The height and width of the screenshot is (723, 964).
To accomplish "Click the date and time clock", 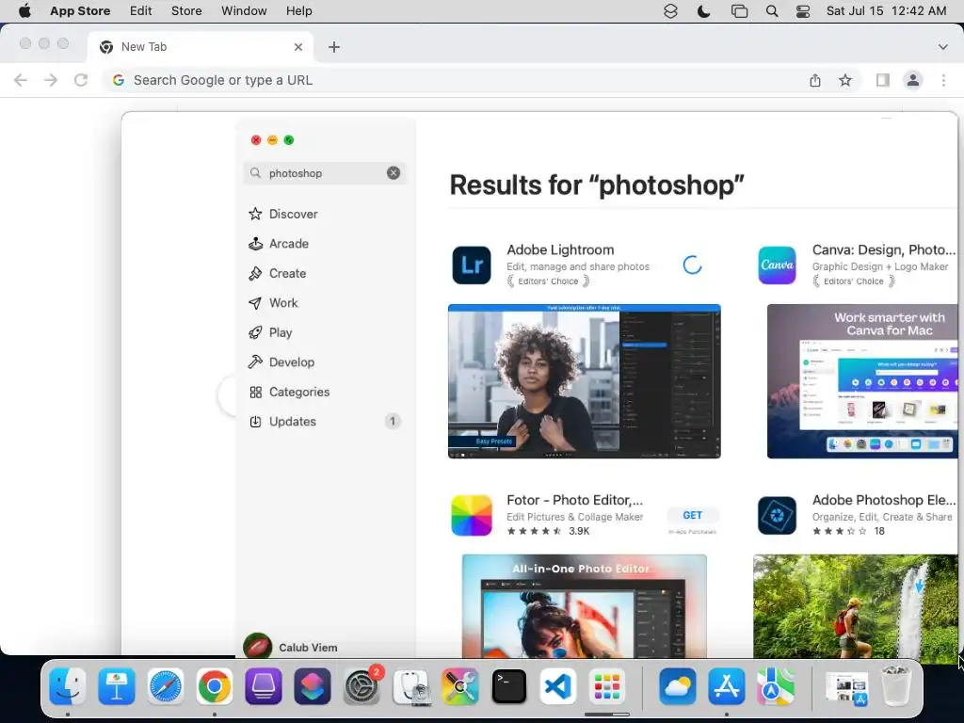I will 886,11.
